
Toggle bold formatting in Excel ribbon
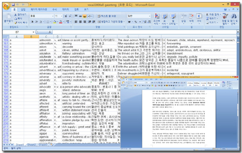click(x=32, y=22)
